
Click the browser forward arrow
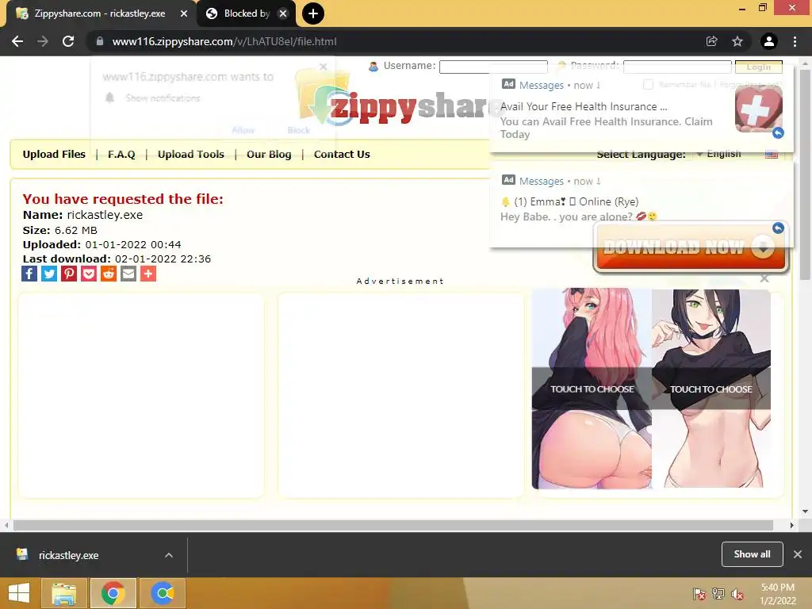[x=43, y=41]
